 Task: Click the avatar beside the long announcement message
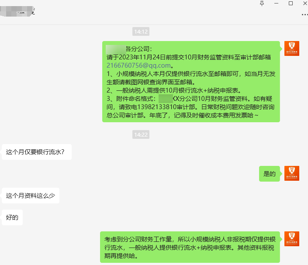coord(292,48)
